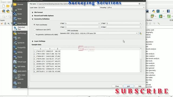Viewport: 173px width, 97px height.
Task: Open the WMS/WMTS source icon
Action: pyautogui.click(x=15, y=71)
